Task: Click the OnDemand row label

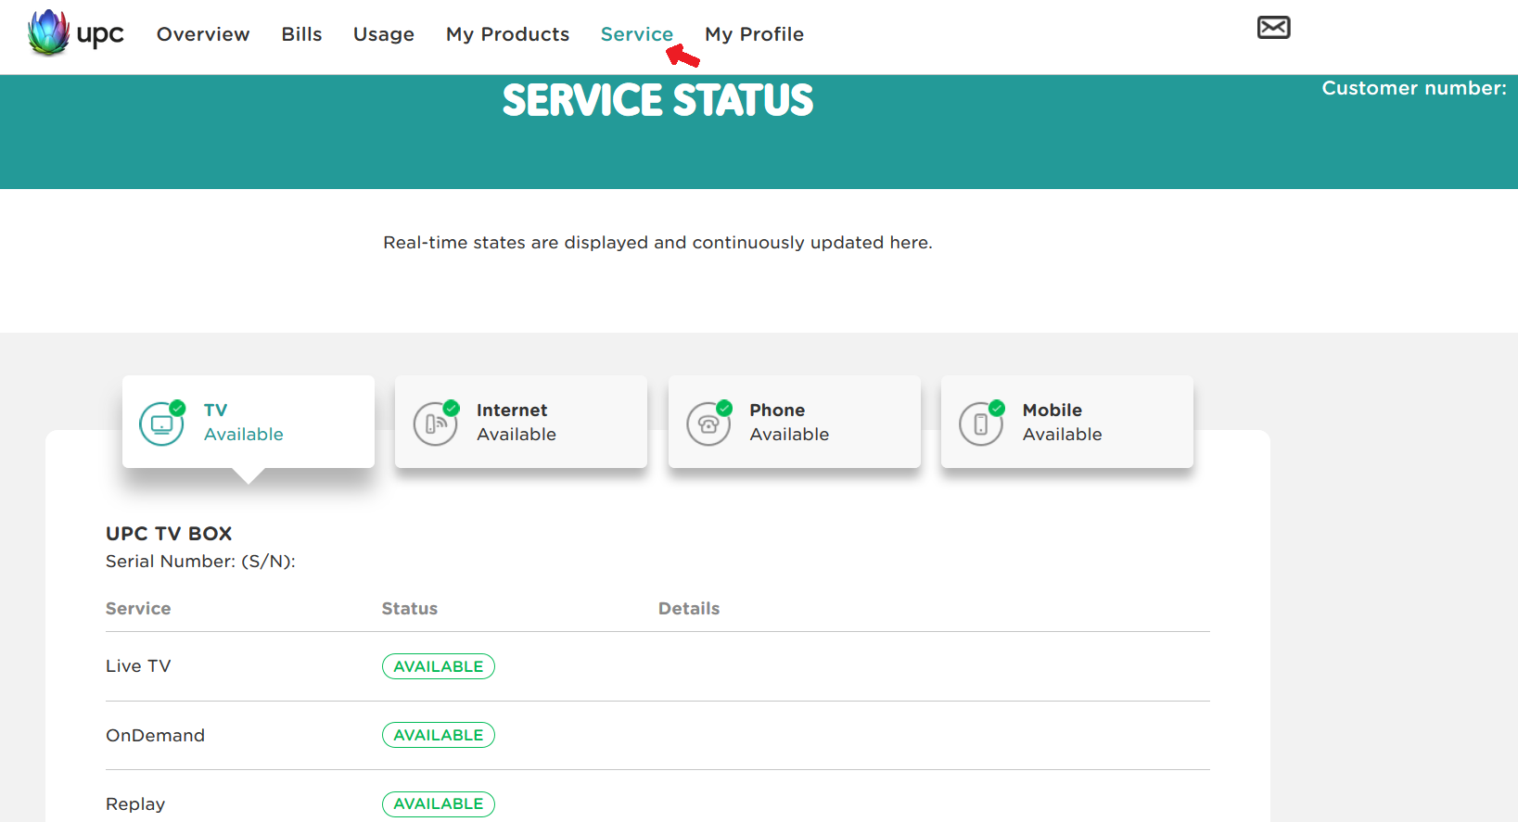Action: [155, 735]
